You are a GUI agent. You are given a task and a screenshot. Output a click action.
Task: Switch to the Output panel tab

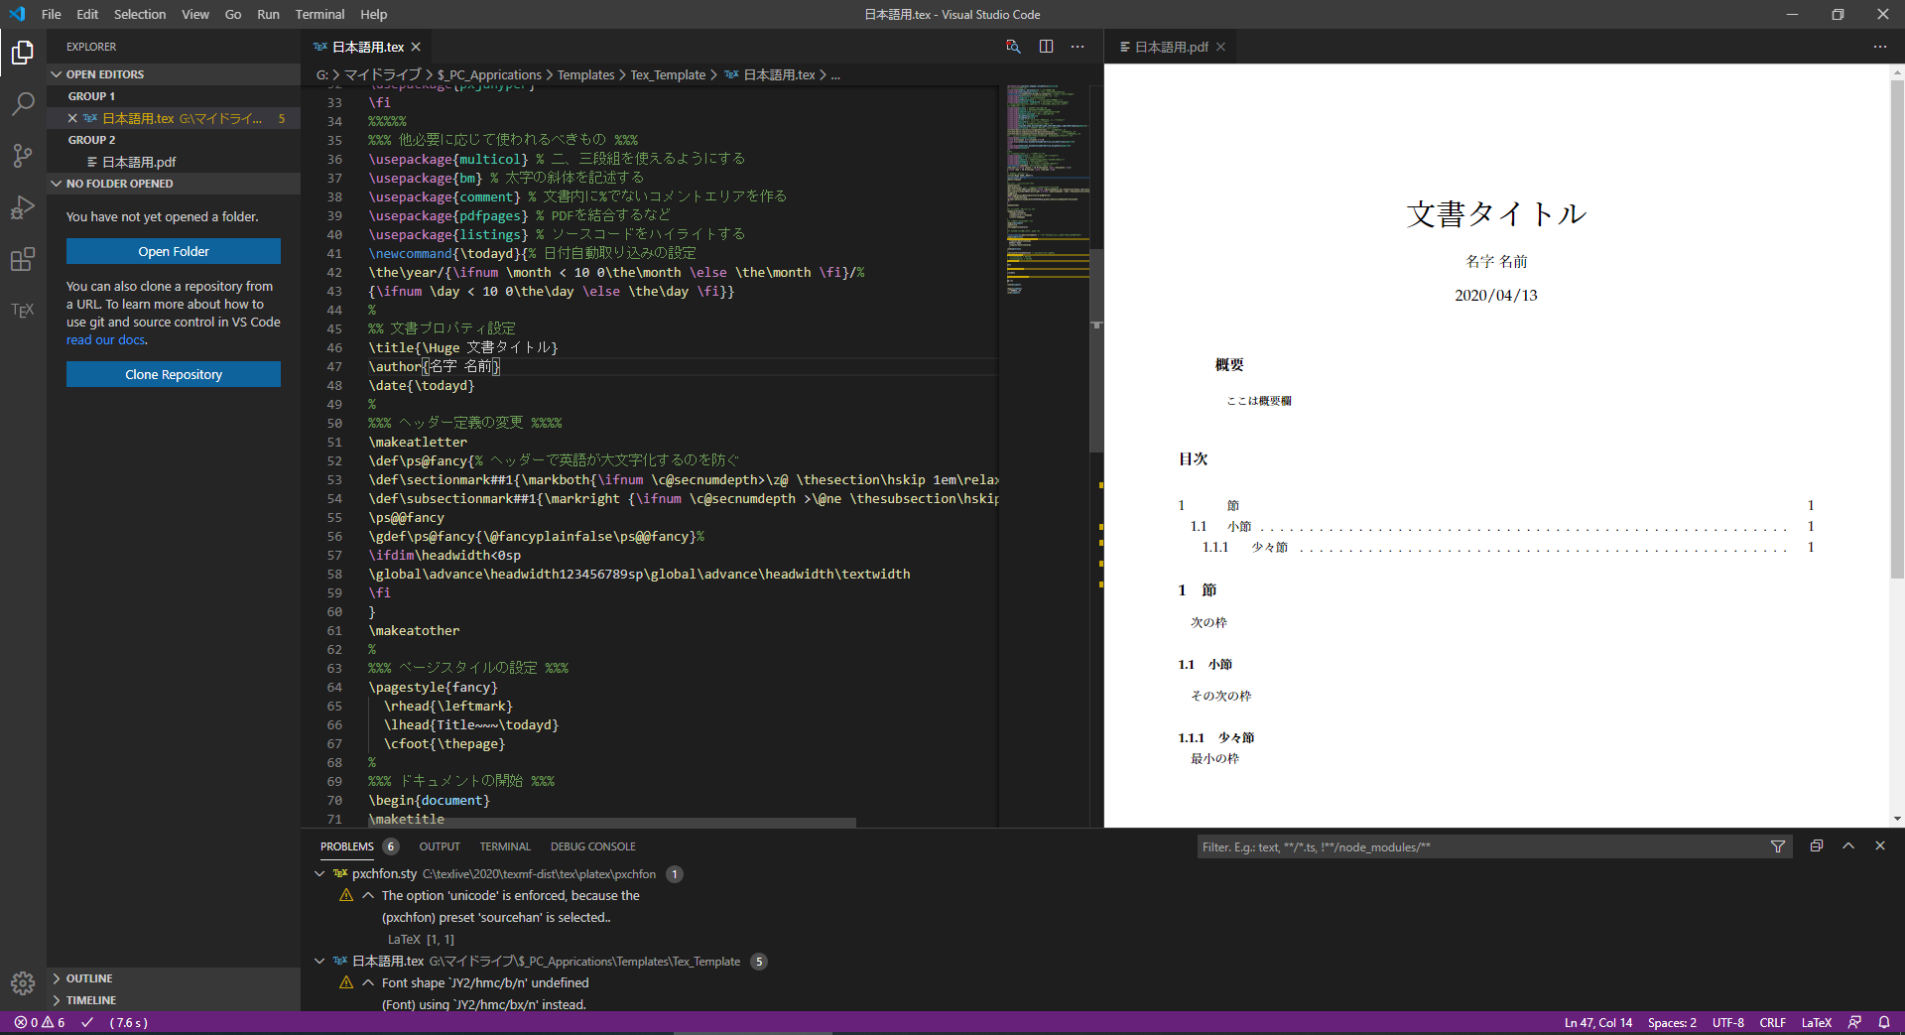coord(440,846)
